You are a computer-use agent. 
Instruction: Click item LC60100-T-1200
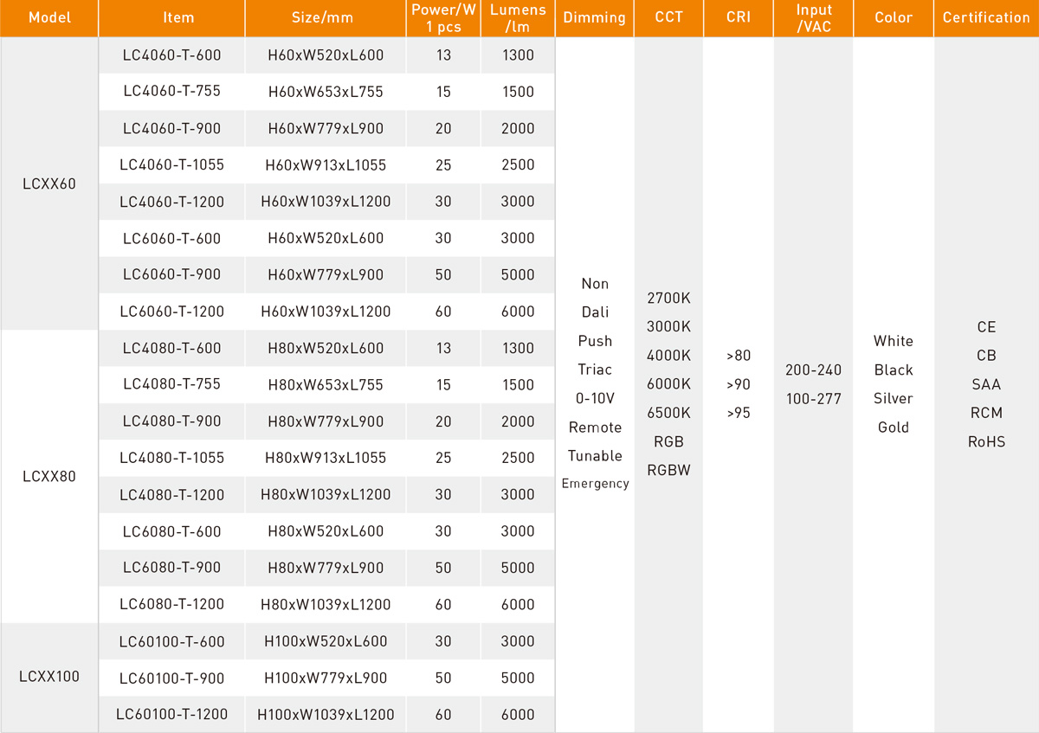172,714
